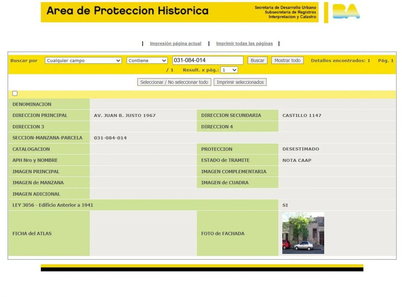Click 'Secretaria de Desarrollo Urbano' header text

coord(285,7)
